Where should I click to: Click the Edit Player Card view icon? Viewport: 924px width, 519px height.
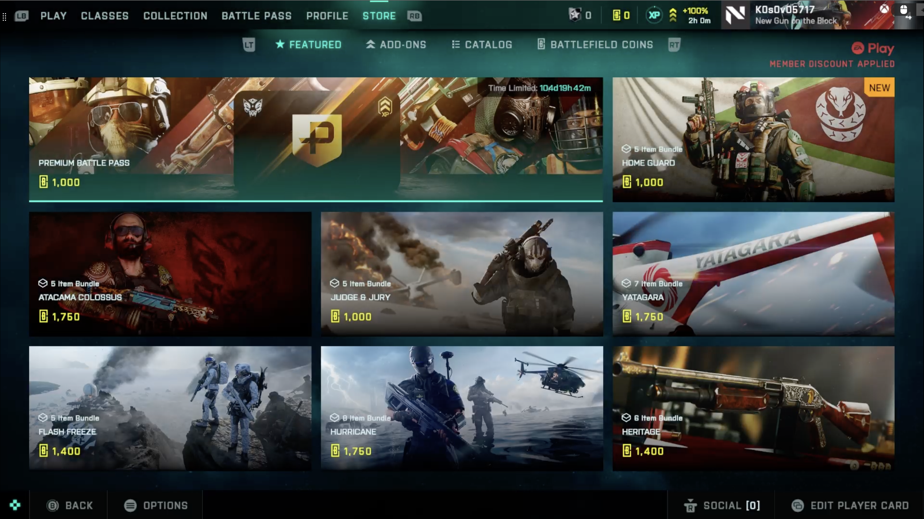(797, 505)
